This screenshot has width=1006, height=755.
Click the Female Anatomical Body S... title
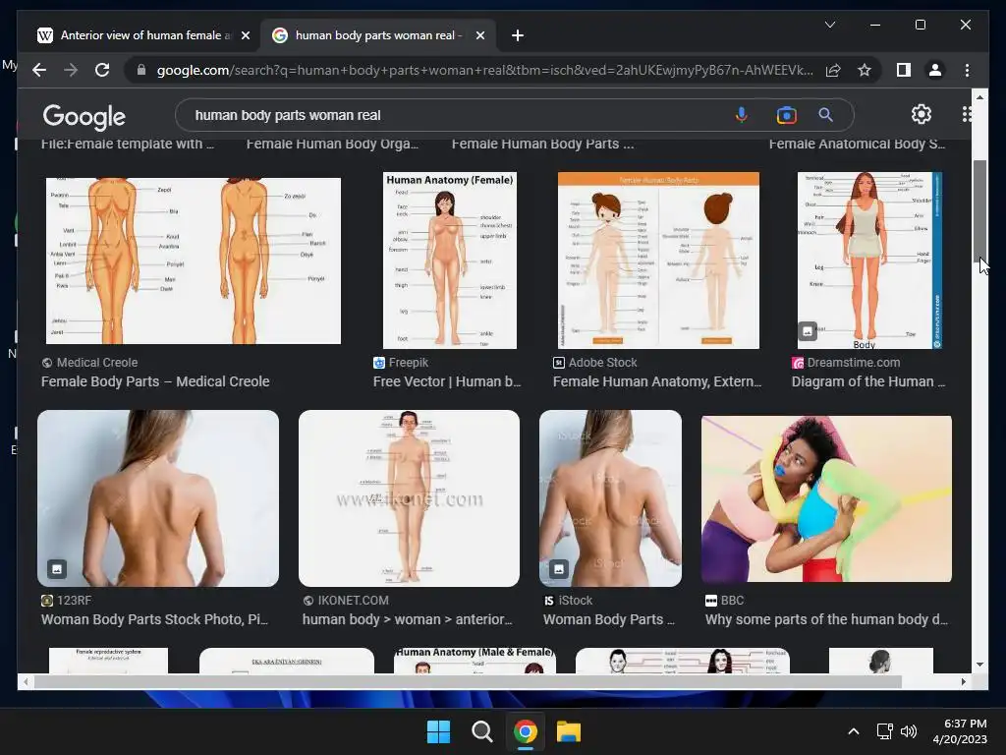(857, 144)
